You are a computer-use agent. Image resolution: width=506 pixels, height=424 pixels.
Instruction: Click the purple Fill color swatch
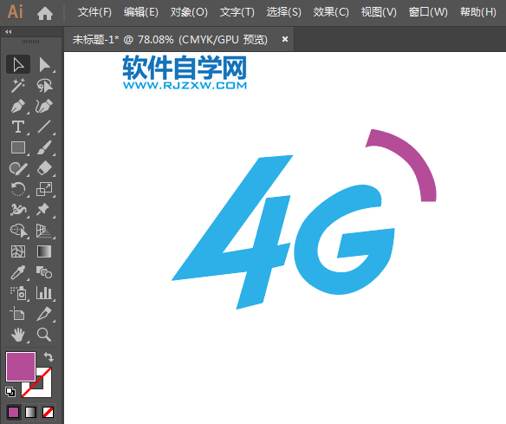tap(20, 367)
